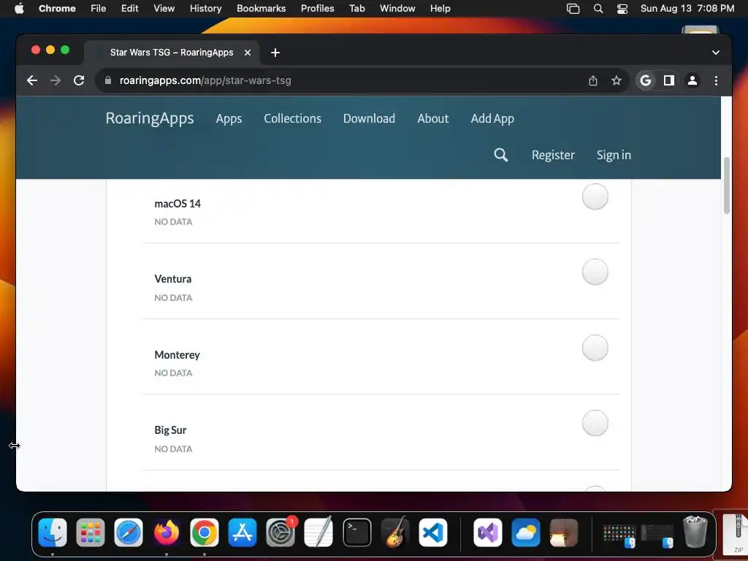Launch Firefox from the Dock
This screenshot has height=561, width=748.
167,533
